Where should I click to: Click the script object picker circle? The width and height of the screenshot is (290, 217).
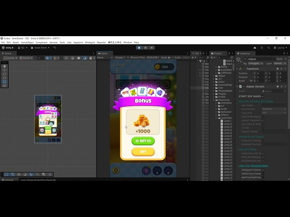(285, 91)
